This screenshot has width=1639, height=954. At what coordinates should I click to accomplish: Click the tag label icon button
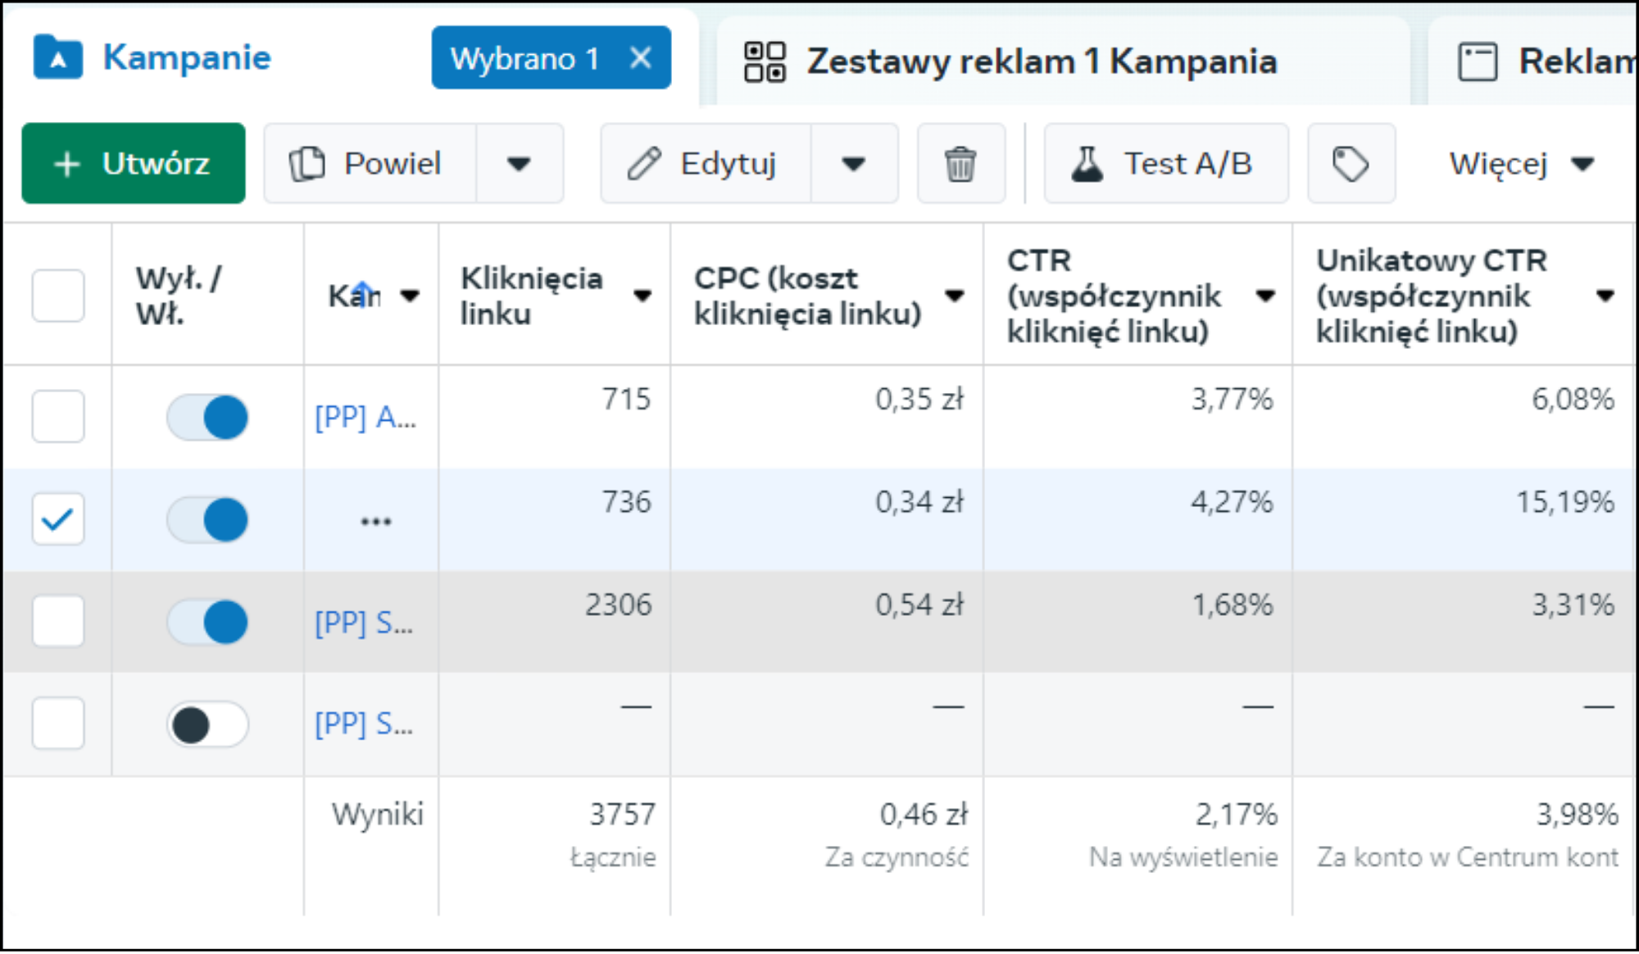pyautogui.click(x=1351, y=164)
